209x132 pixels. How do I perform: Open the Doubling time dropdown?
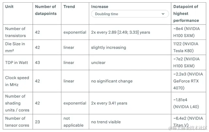click(x=130, y=14)
